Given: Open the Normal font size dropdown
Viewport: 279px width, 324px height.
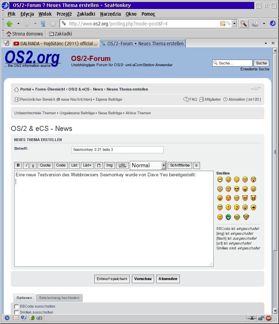Looking at the screenshot, I should [x=148, y=165].
